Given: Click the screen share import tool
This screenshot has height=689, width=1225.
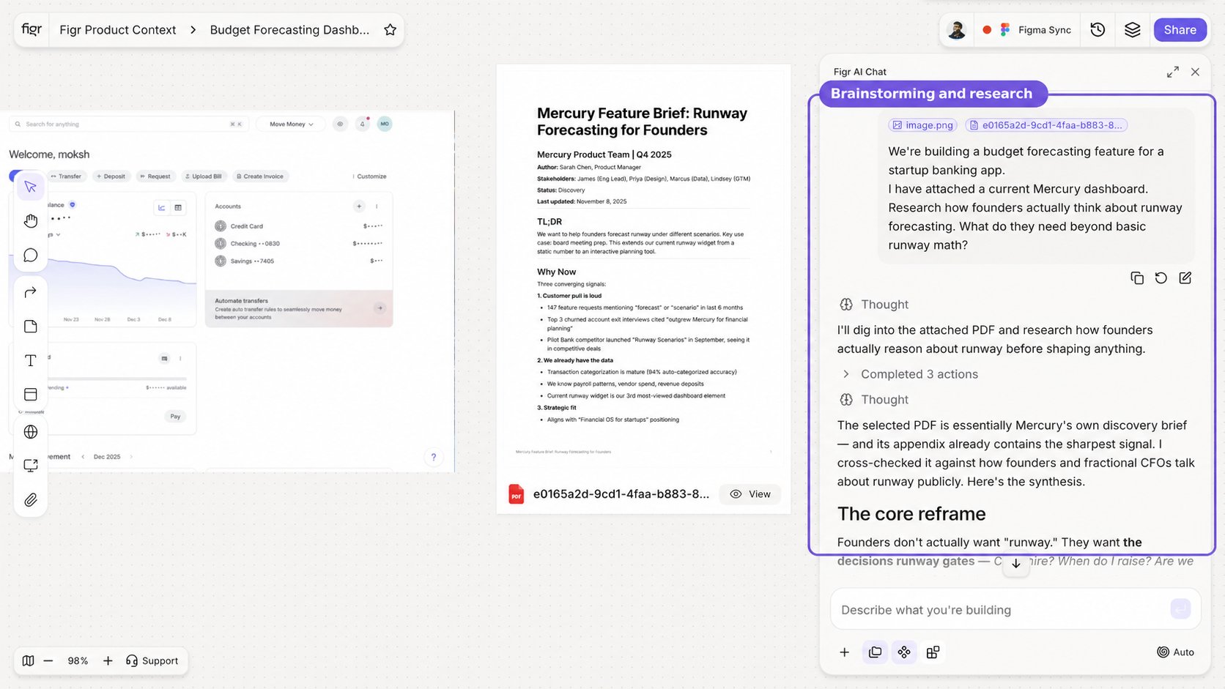Looking at the screenshot, I should click(x=31, y=466).
